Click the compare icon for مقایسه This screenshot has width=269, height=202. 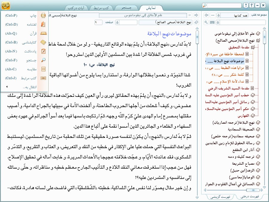tap(43, 69)
